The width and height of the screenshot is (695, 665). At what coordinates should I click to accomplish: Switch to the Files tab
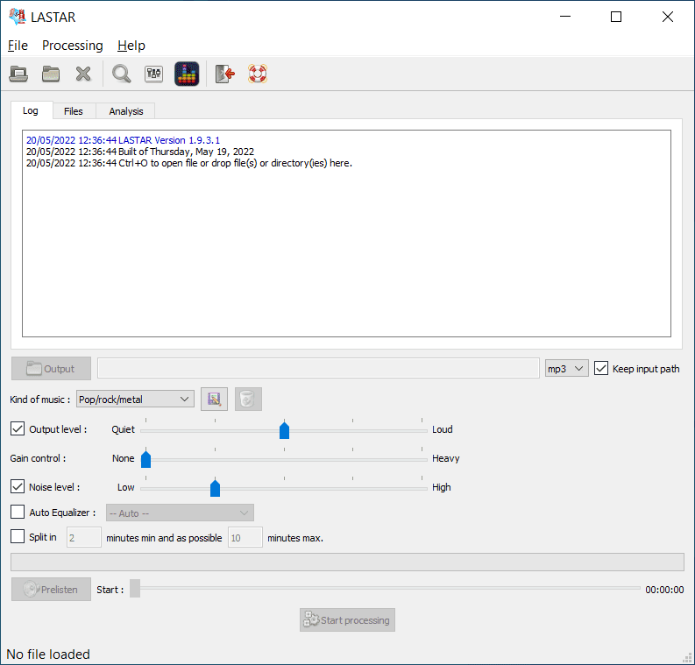(x=73, y=111)
